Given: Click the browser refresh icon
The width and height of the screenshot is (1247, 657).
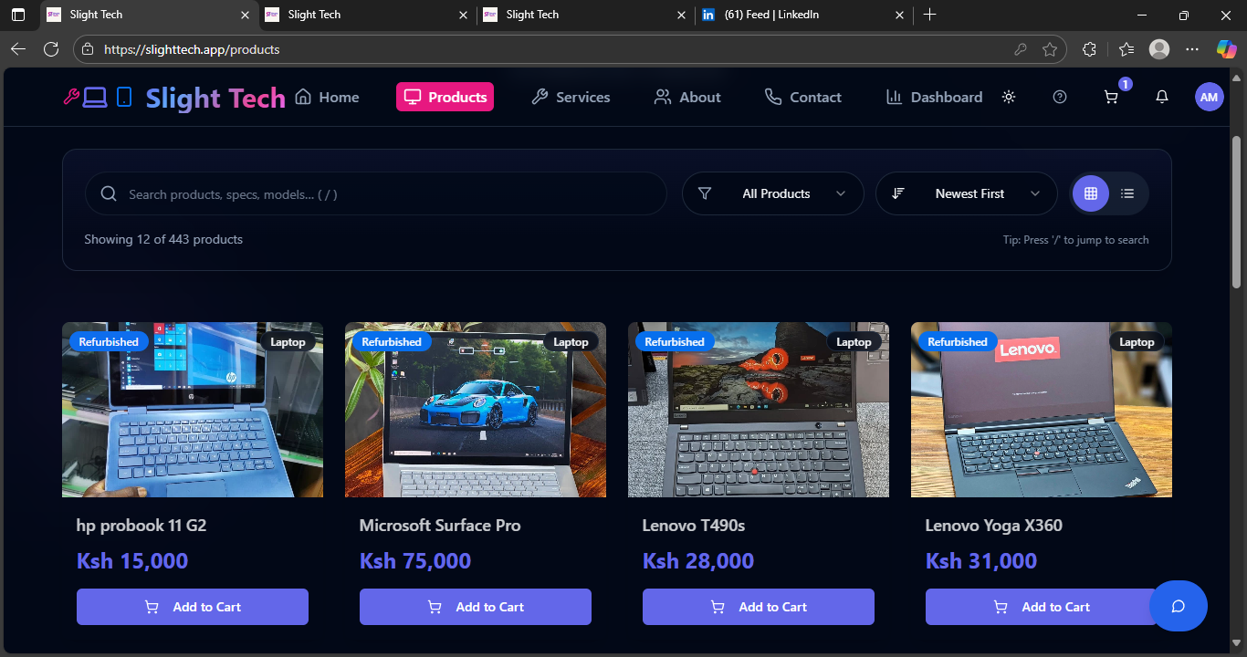Looking at the screenshot, I should tap(51, 49).
